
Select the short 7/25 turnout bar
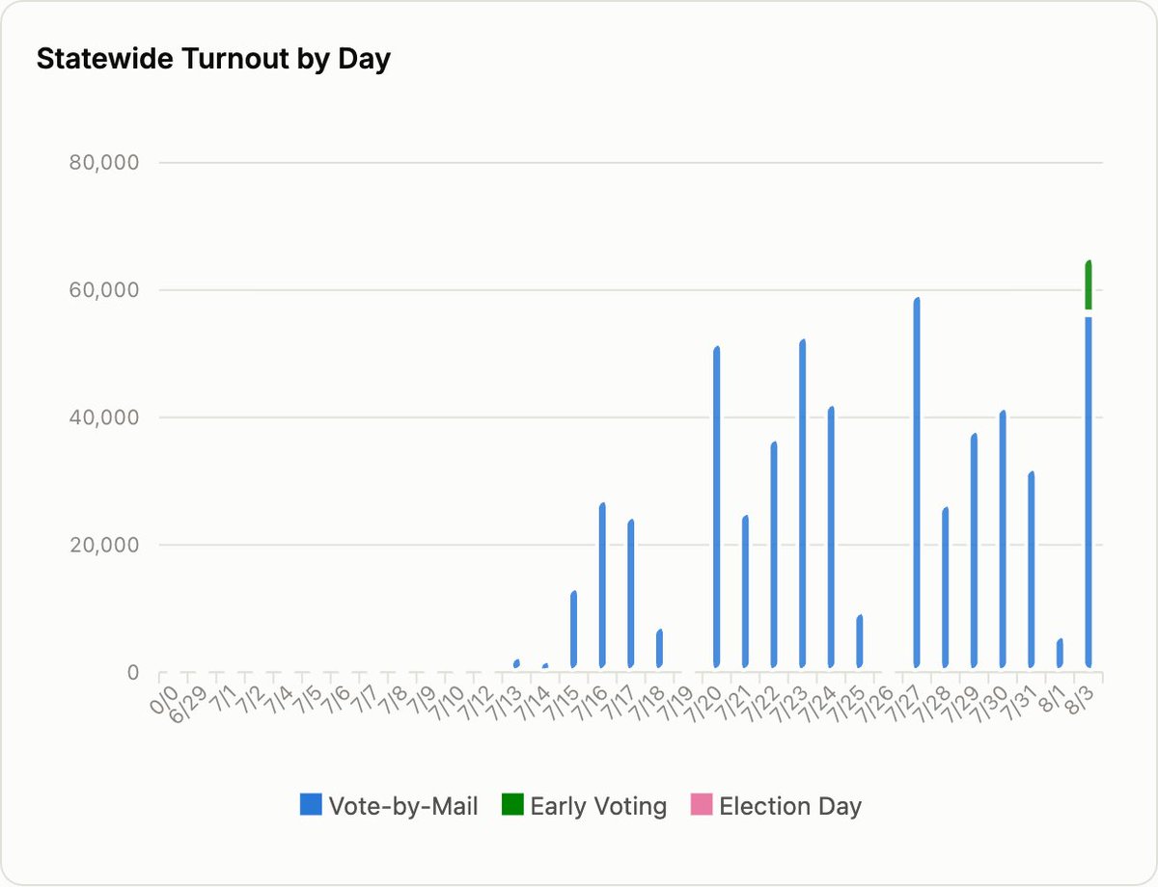click(860, 641)
